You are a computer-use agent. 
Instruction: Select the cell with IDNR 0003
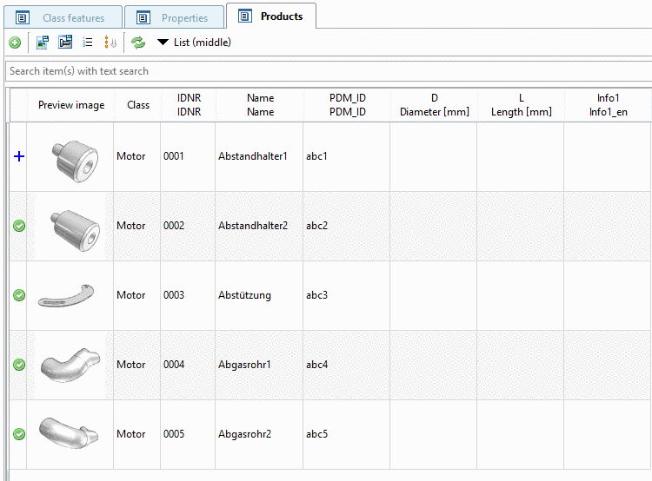tap(188, 295)
